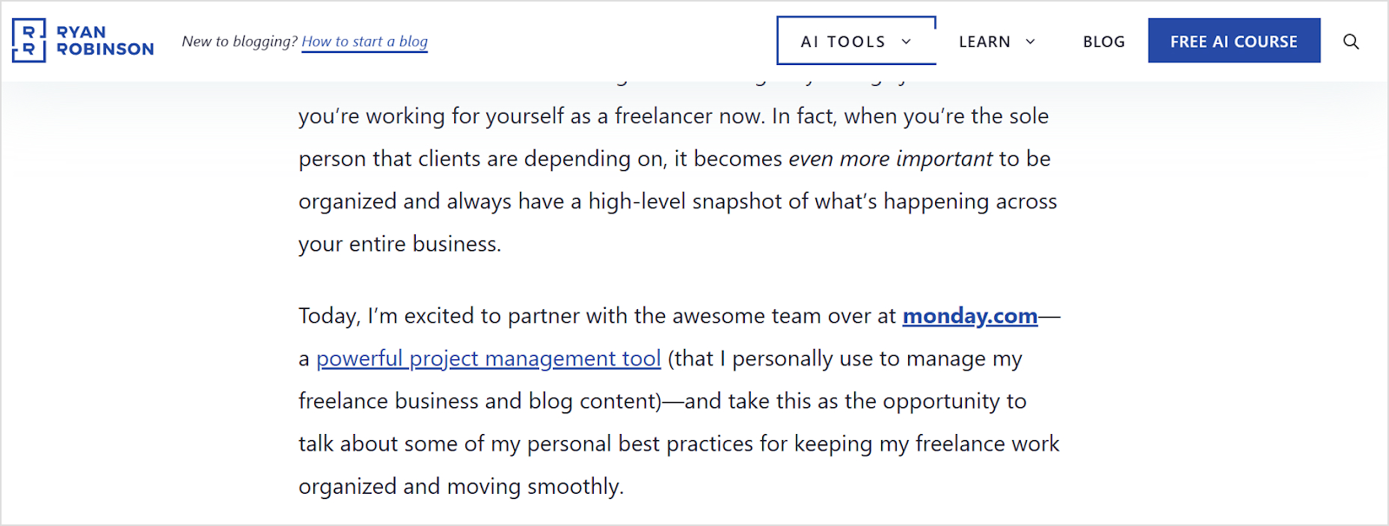The height and width of the screenshot is (526, 1389).
Task: Click the italic "even more important" text
Action: tap(890, 159)
